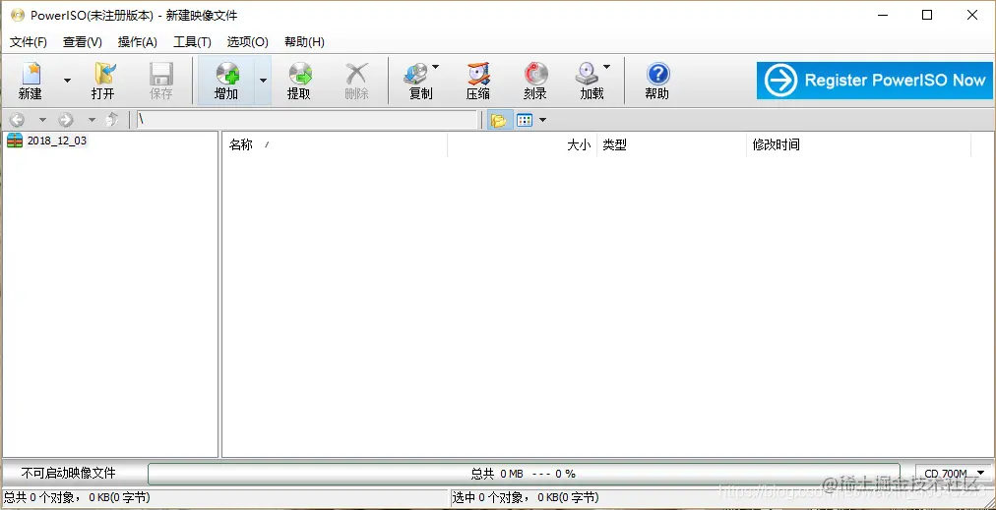The width and height of the screenshot is (996, 510).
Task: Select the 2018_12_03 tree node
Action: click(x=56, y=141)
